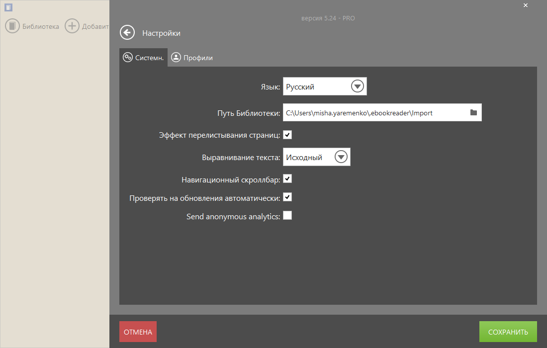The height and width of the screenshot is (348, 547).
Task: Click the gears icon on Системн. tab
Action: (128, 57)
